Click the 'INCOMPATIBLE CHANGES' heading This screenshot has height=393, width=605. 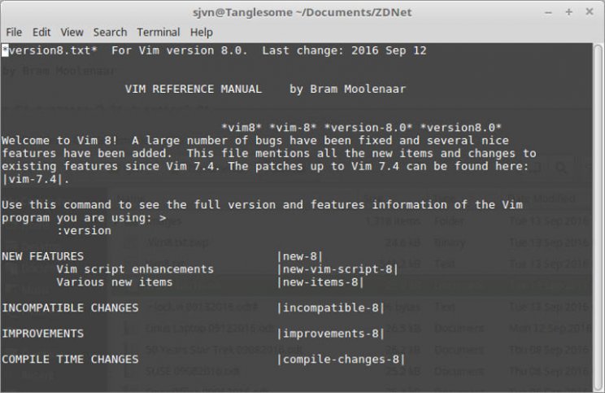(x=70, y=308)
